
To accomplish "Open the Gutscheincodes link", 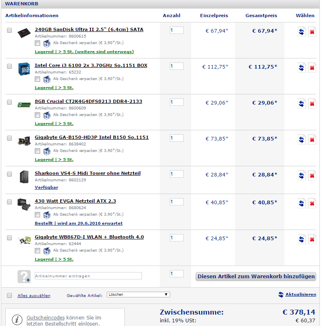I will point(45,318).
